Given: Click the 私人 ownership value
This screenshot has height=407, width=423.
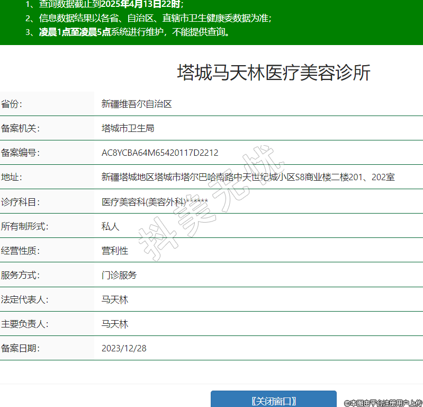Looking at the screenshot, I should pyautogui.click(x=110, y=226).
